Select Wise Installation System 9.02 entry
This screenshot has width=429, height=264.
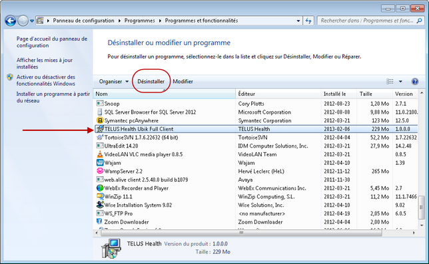click(138, 205)
